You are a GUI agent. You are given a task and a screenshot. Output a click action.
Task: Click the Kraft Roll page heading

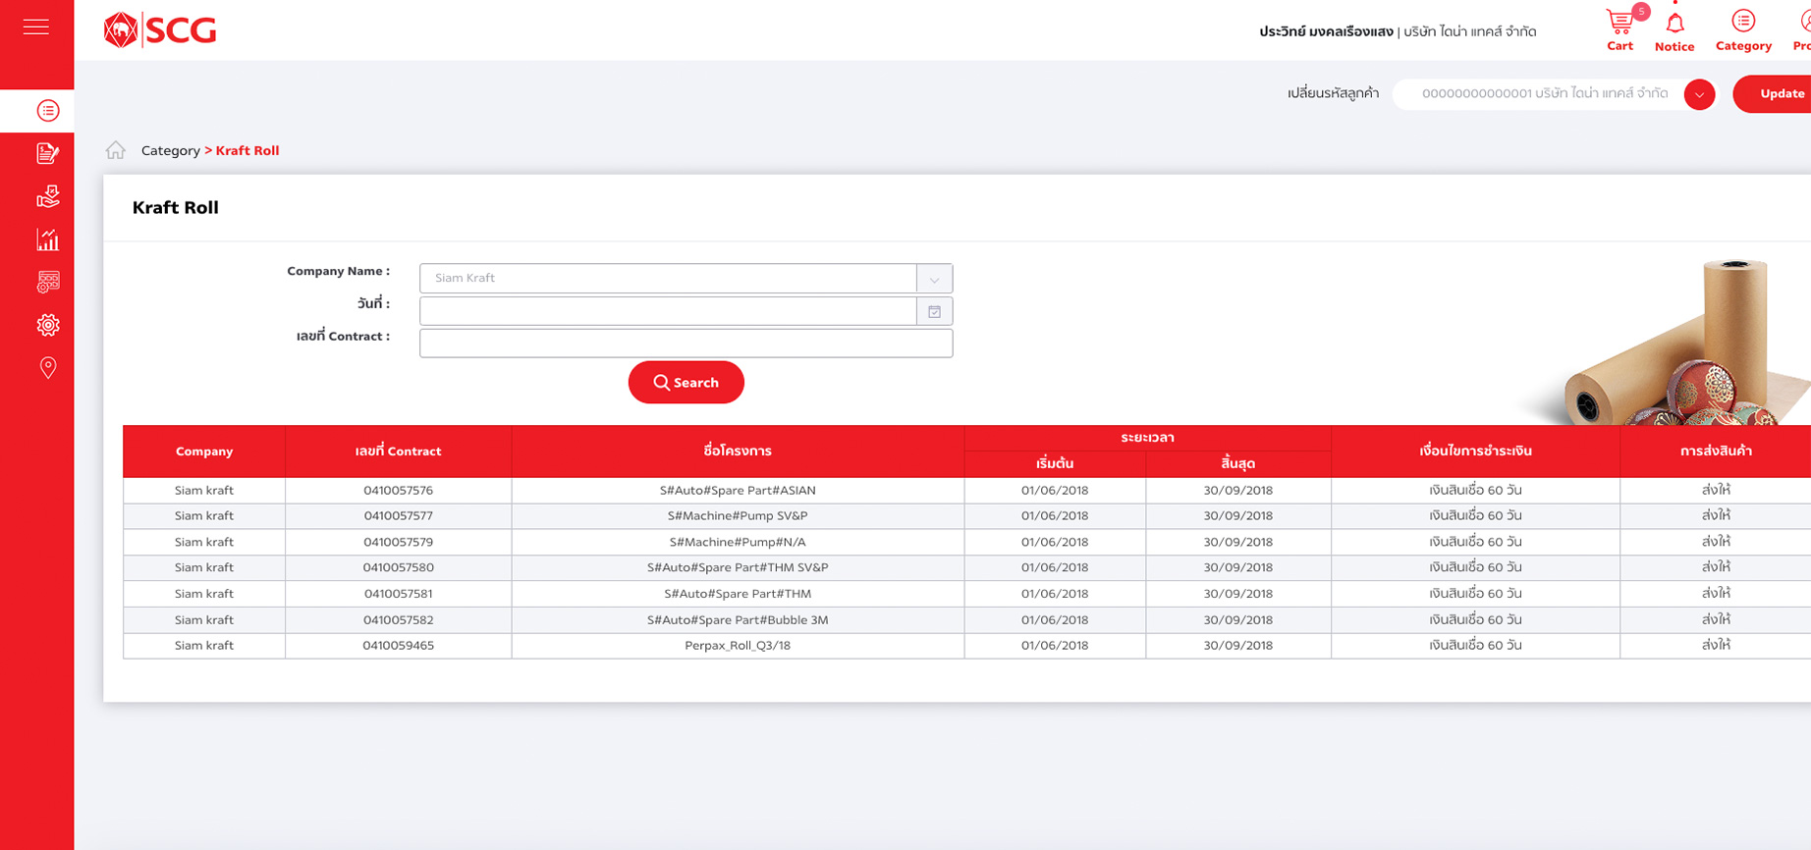pos(176,208)
